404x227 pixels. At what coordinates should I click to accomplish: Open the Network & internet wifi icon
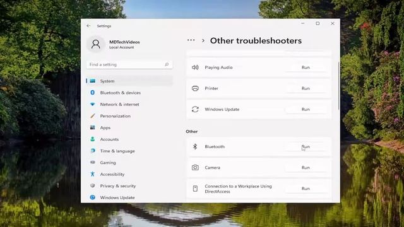point(93,104)
